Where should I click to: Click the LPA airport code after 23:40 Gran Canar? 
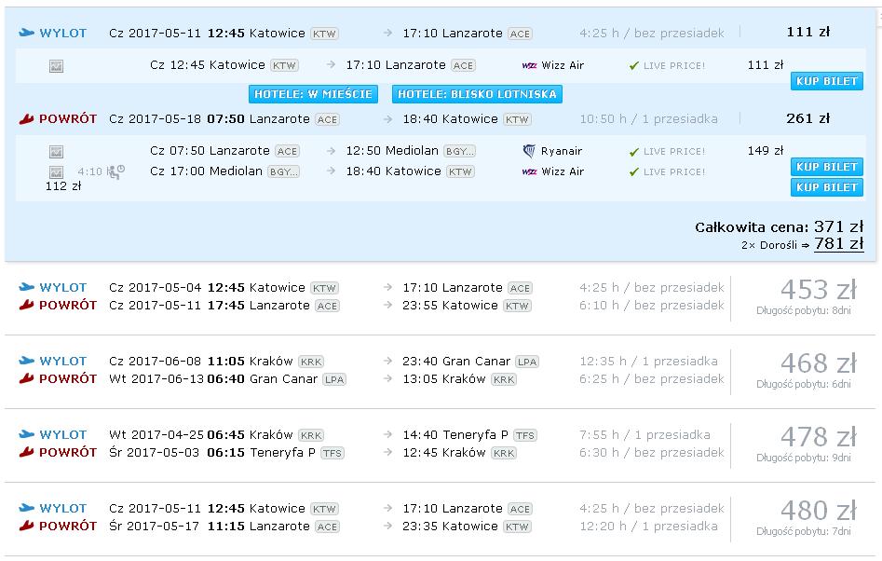coord(527,362)
